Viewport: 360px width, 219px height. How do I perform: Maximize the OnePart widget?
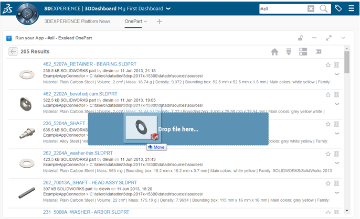click(329, 38)
